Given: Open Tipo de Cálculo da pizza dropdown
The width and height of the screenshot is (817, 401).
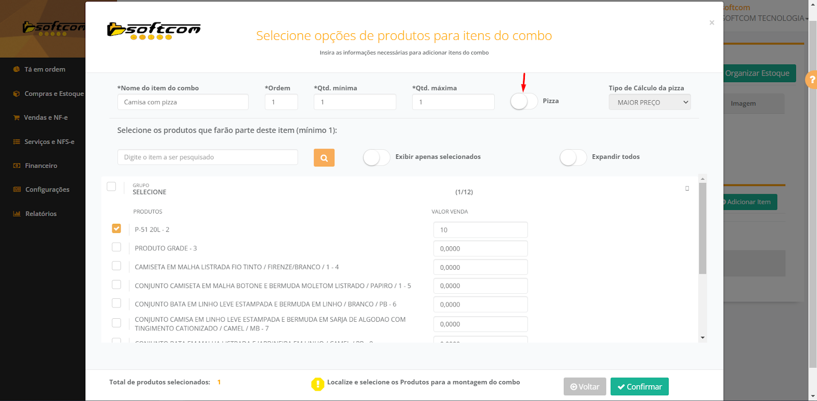Looking at the screenshot, I should point(650,102).
